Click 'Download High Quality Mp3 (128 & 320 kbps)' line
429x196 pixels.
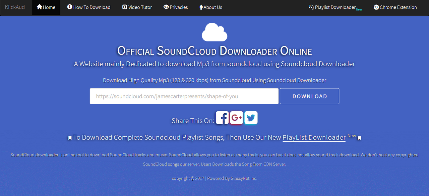[214, 80]
